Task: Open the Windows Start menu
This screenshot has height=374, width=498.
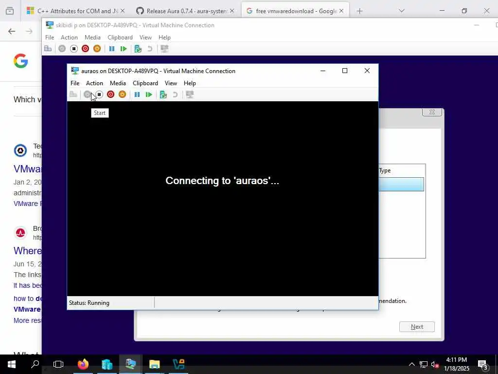Action: tap(12, 364)
